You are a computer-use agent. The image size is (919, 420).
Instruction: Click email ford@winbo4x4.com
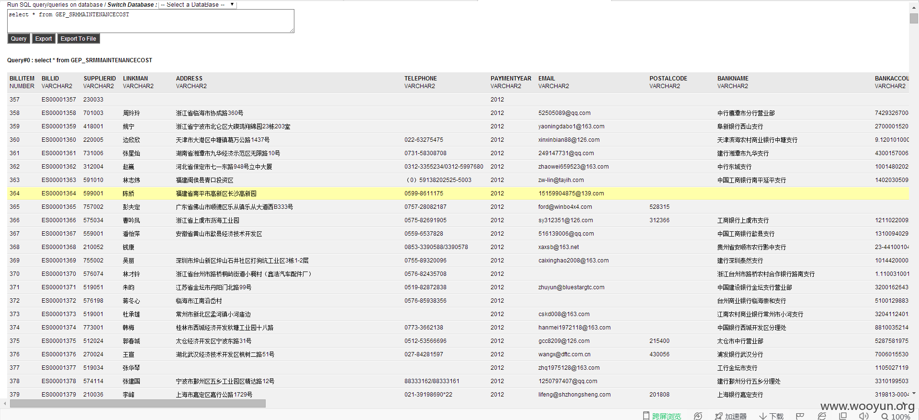[565, 207]
